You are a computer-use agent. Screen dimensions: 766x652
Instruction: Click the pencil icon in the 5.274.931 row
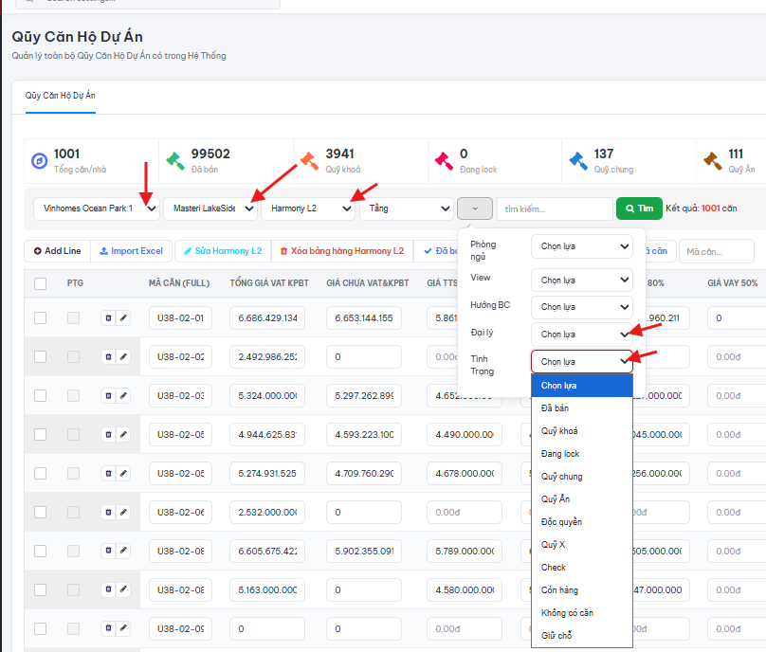pyautogui.click(x=123, y=473)
